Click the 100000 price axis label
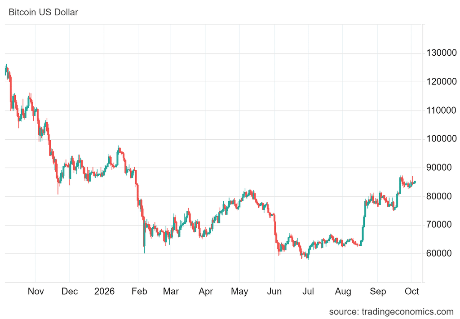Viewport: 460px width, 319px height. 442,139
